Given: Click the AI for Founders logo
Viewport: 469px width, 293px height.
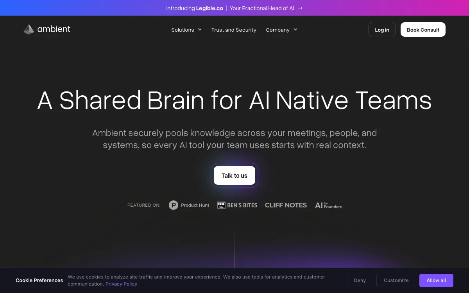Looking at the screenshot, I should [x=328, y=205].
